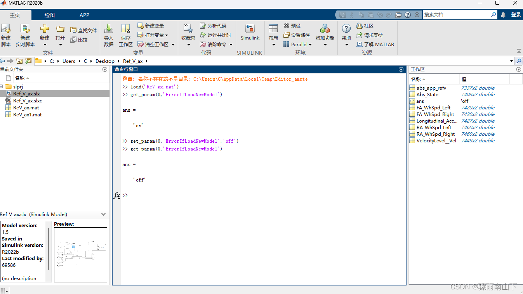Switch to the Plots (绘图) tab
Viewport: 523px width, 294px height.
pos(50,15)
